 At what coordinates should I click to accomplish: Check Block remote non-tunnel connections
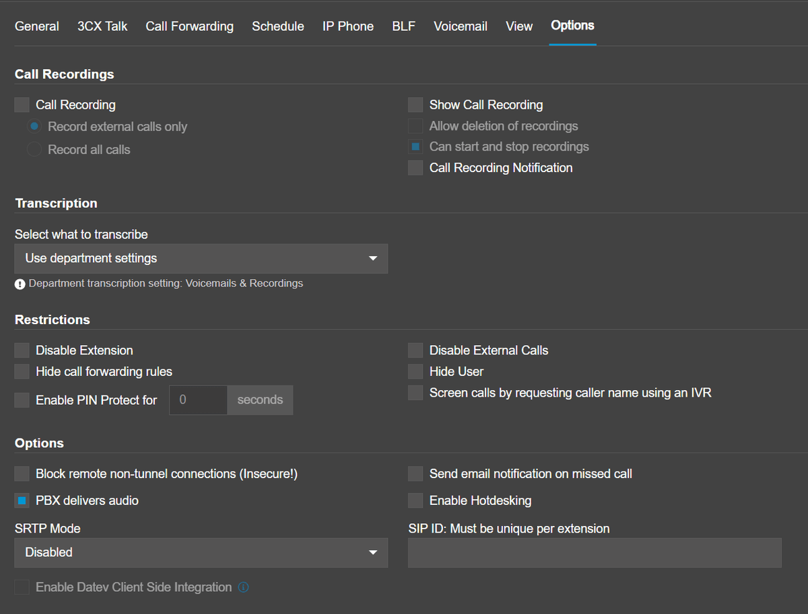pos(22,474)
